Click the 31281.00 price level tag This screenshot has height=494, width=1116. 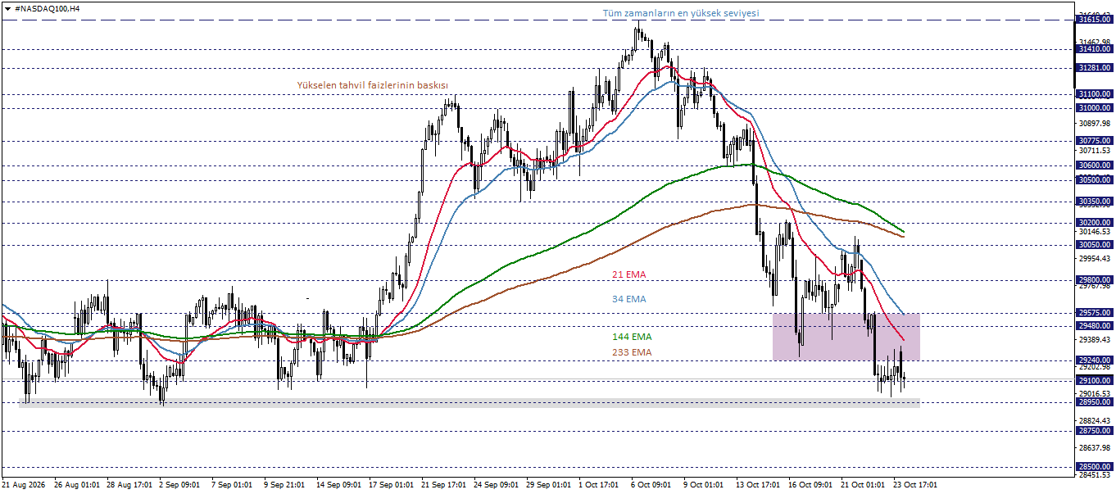coord(1095,68)
